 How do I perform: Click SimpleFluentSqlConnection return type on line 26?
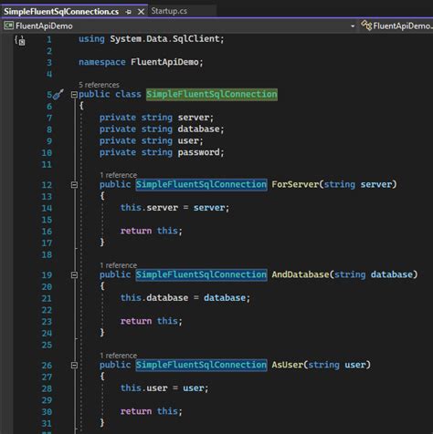[x=201, y=365]
